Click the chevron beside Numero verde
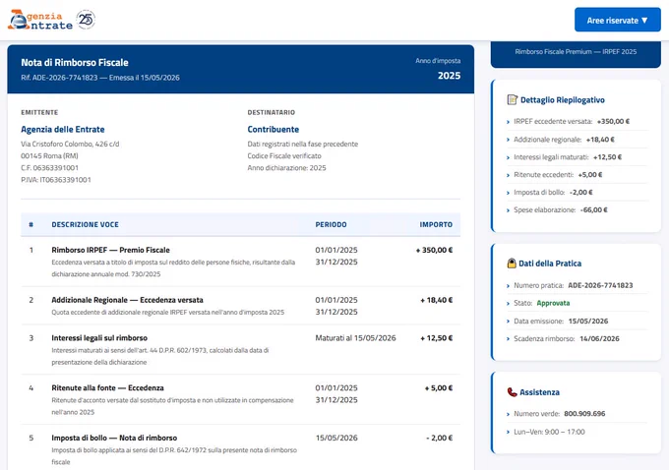Viewport: 669px width, 470px height. pyautogui.click(x=508, y=414)
